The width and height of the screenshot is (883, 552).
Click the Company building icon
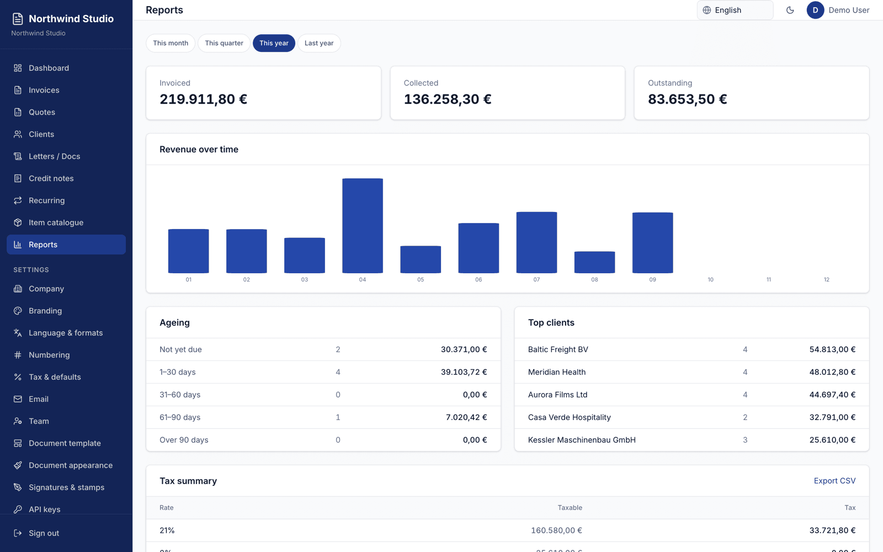click(x=18, y=289)
